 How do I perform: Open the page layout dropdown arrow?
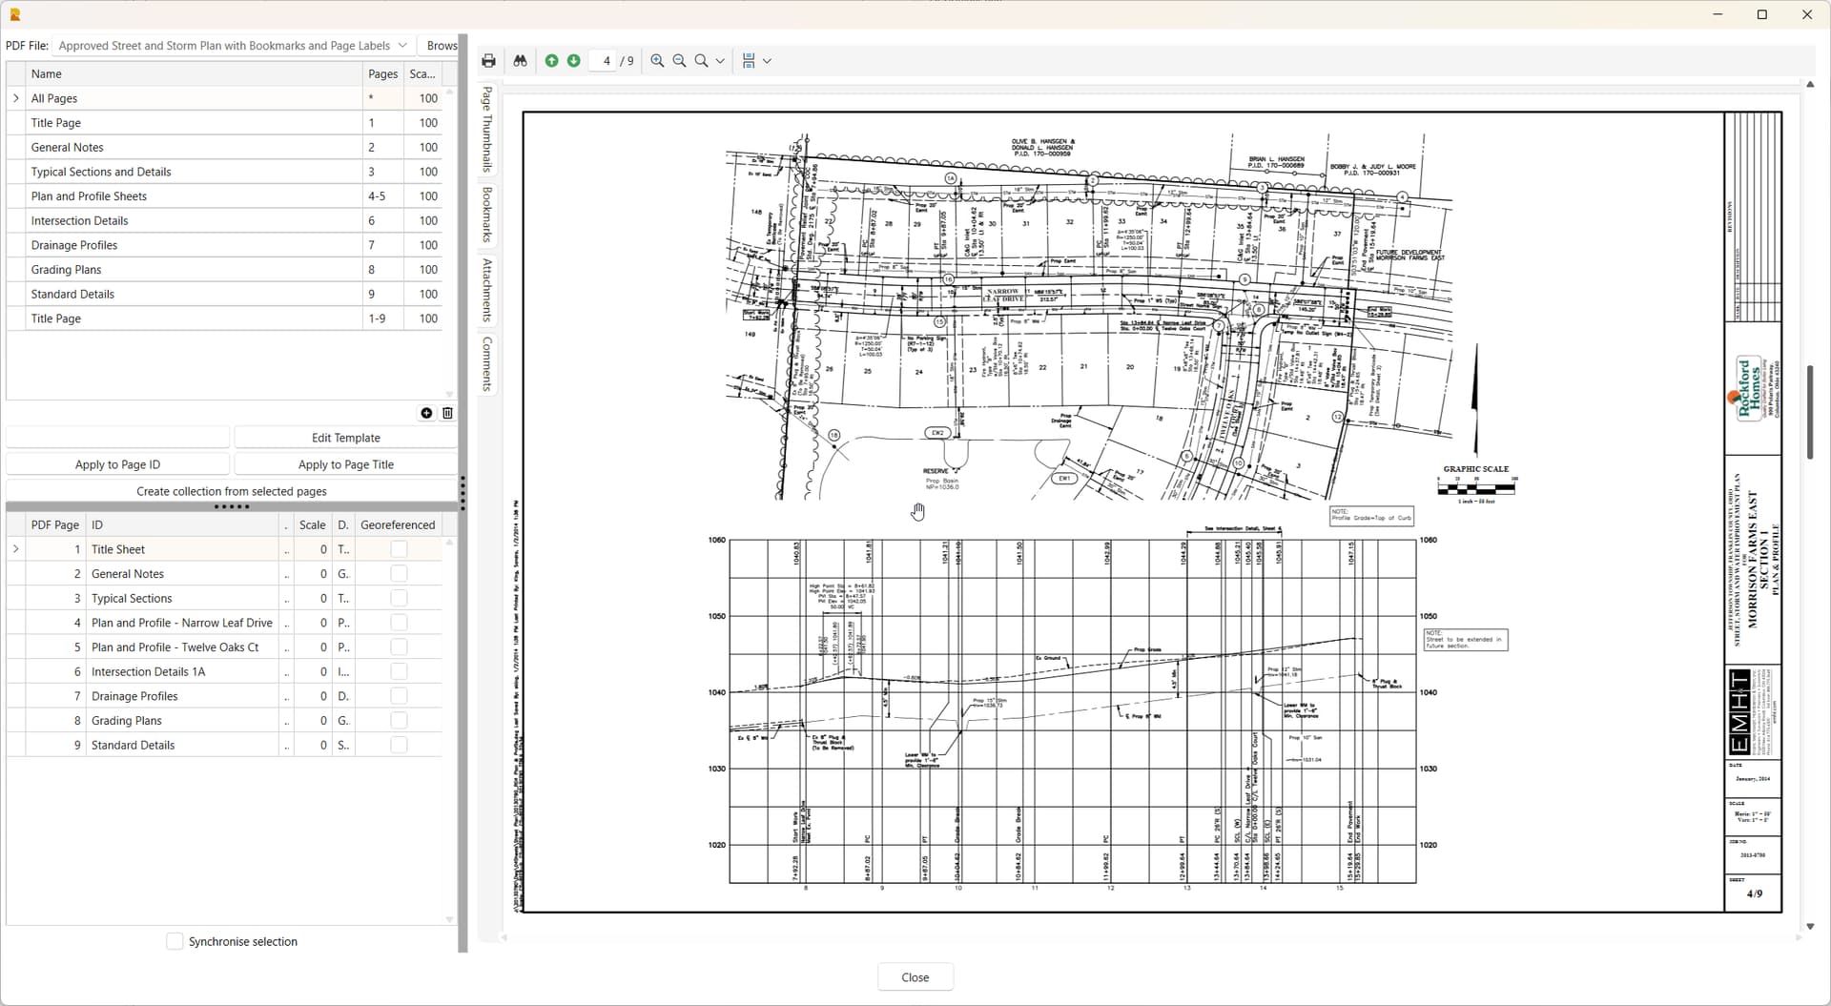coord(767,61)
